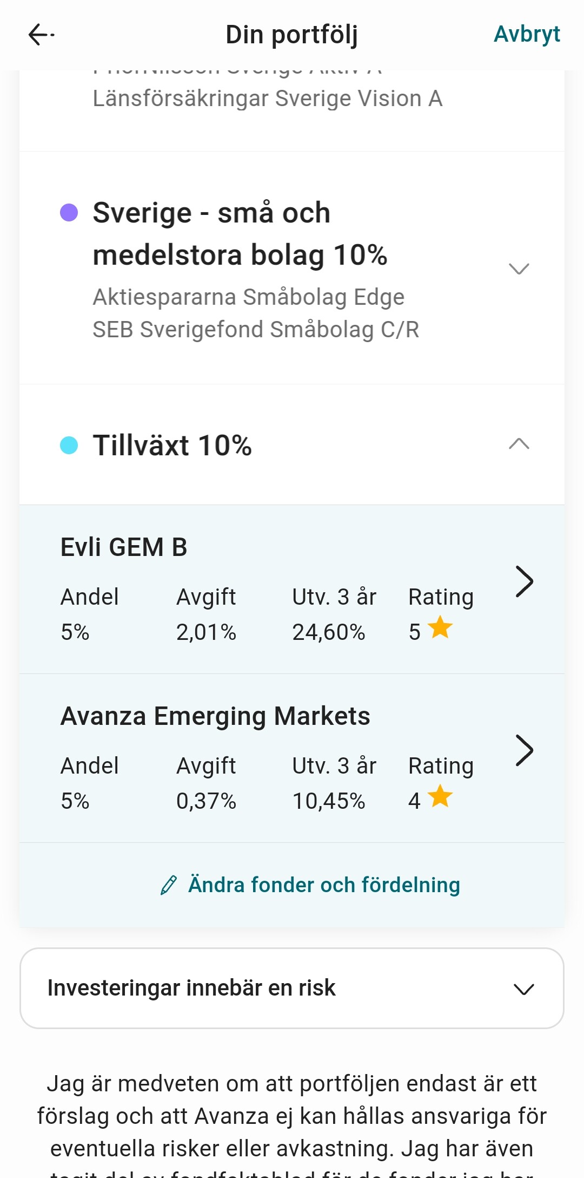Select the Avanza Emerging Markets title
This screenshot has width=584, height=1178.
tap(215, 716)
